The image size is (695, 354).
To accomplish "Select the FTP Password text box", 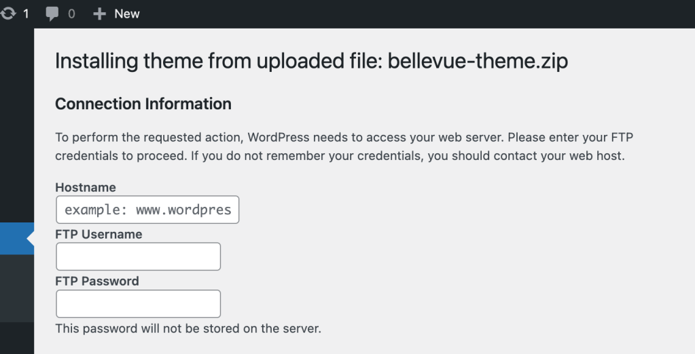I will click(x=138, y=304).
